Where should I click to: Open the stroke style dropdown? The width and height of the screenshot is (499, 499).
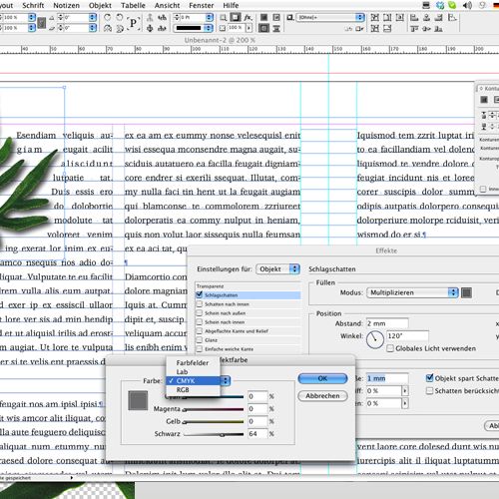[x=210, y=28]
